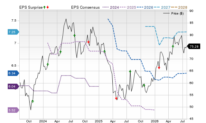The image size is (206, 123).
Task: Click the green surprise arrow in late July 2024
Action: 74,35
